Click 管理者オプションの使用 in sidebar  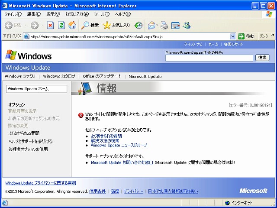(x=28, y=149)
